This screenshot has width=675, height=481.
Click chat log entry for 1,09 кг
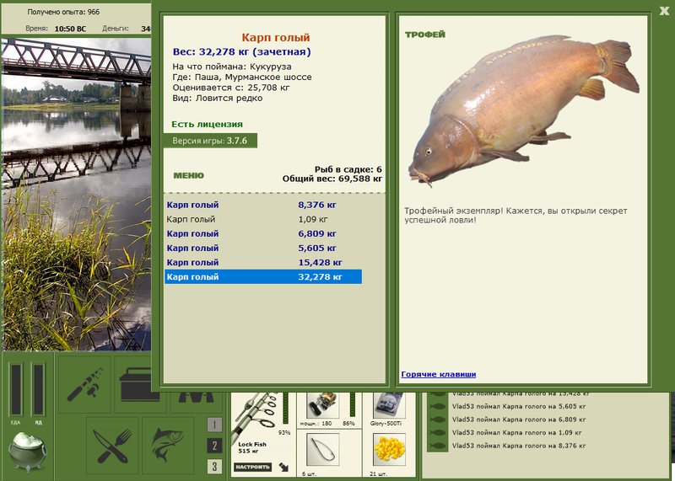[x=516, y=432]
